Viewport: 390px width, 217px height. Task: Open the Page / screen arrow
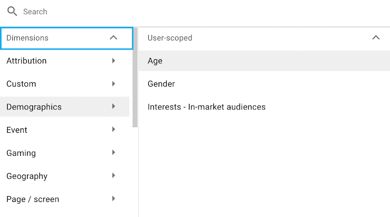point(114,199)
